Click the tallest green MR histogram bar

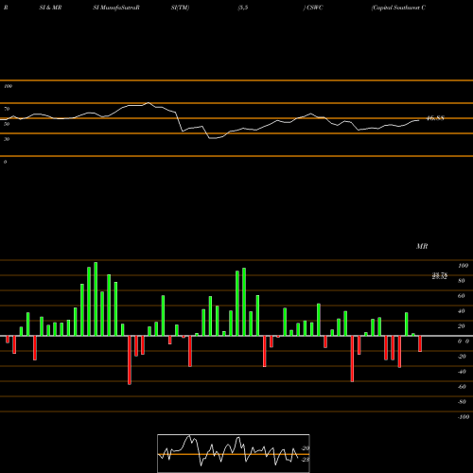pyautogui.click(x=96, y=299)
